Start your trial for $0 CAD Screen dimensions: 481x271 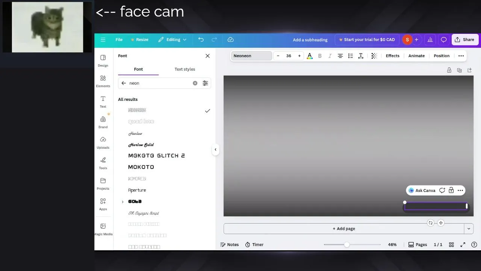(367, 40)
